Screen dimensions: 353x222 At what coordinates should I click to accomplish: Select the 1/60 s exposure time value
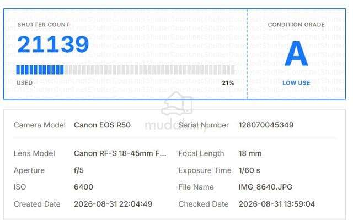tap(249, 170)
